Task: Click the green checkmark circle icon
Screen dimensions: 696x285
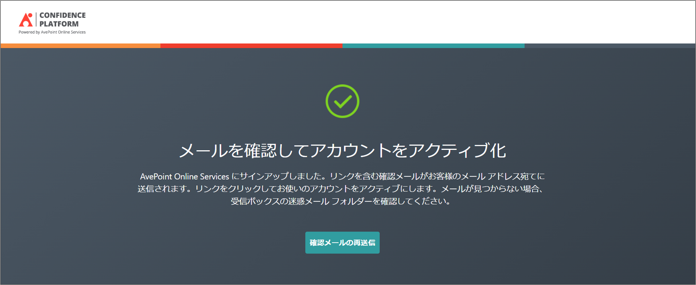Action: pyautogui.click(x=342, y=101)
